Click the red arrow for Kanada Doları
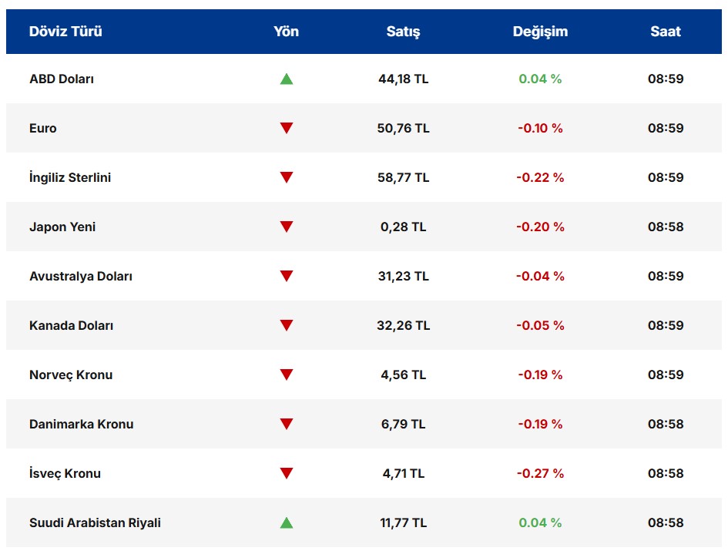The height and width of the screenshot is (551, 728). 287,325
